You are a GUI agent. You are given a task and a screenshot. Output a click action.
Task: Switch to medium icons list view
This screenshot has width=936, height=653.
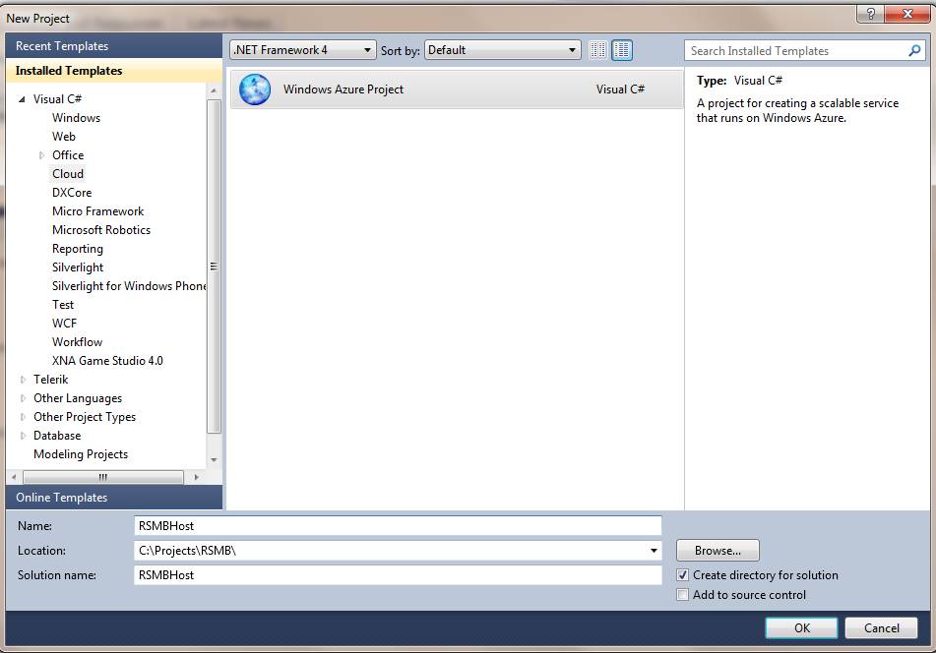622,50
